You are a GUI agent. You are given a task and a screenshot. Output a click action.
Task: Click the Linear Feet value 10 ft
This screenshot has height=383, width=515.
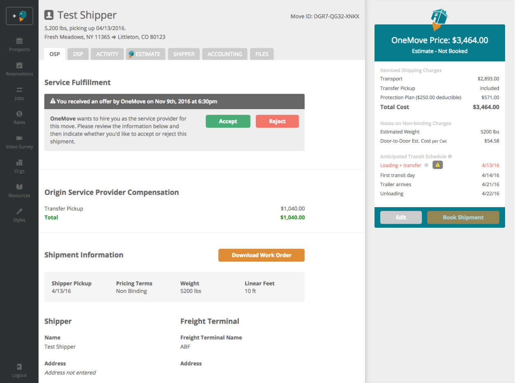coord(250,291)
